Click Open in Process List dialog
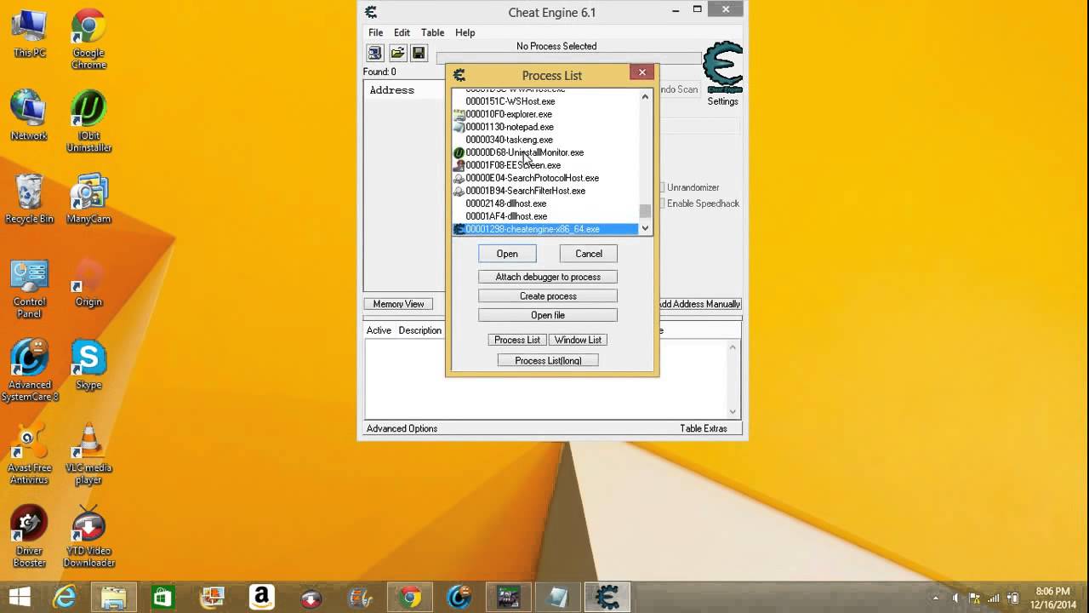 coord(507,254)
